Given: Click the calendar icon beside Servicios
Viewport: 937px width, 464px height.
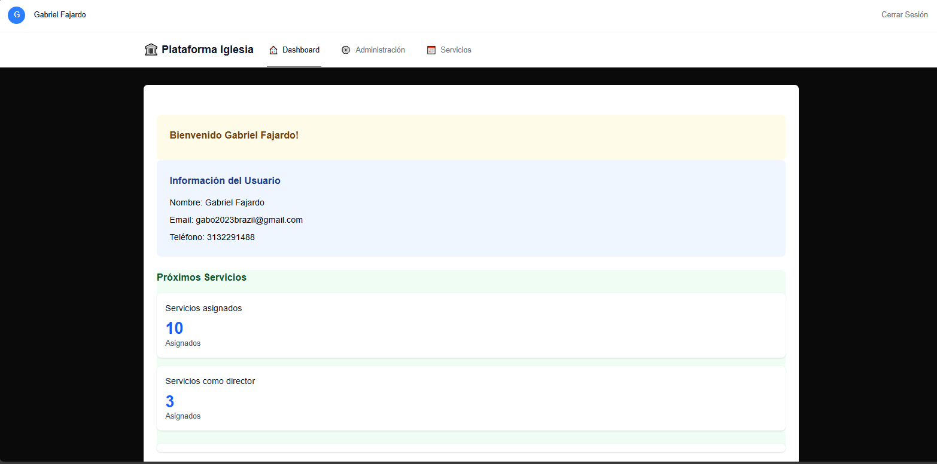Looking at the screenshot, I should click(x=431, y=50).
